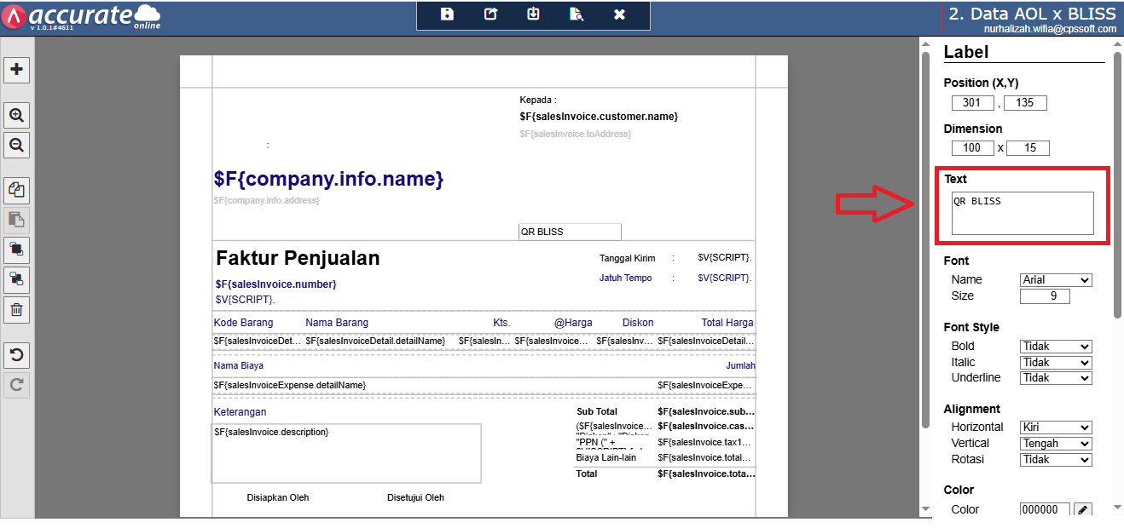The height and width of the screenshot is (528, 1124).
Task: Click the Position Y field showing 135
Action: (1025, 103)
